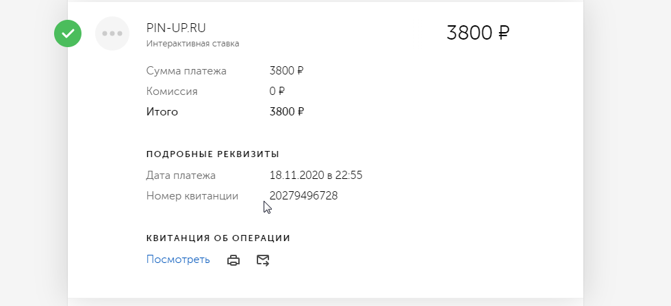Click the 0 ₽ commission value
This screenshot has height=306, width=671.
click(x=277, y=91)
